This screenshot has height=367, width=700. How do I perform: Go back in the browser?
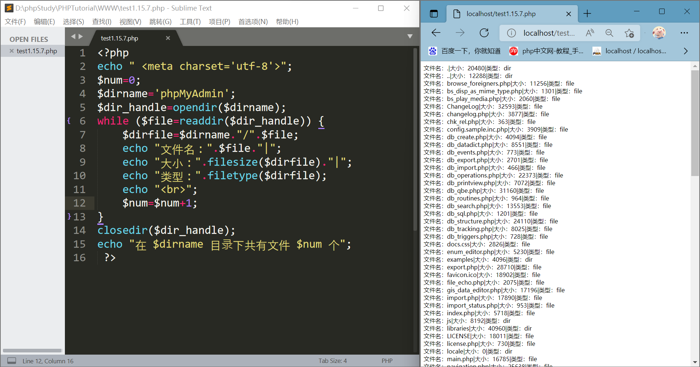pos(436,33)
